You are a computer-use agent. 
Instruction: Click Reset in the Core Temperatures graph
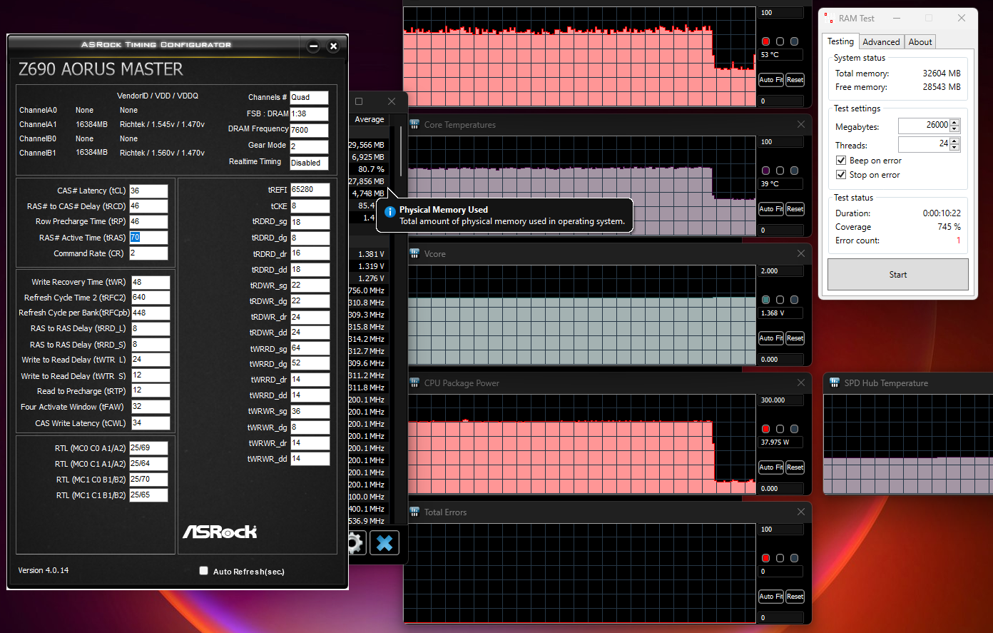[795, 209]
